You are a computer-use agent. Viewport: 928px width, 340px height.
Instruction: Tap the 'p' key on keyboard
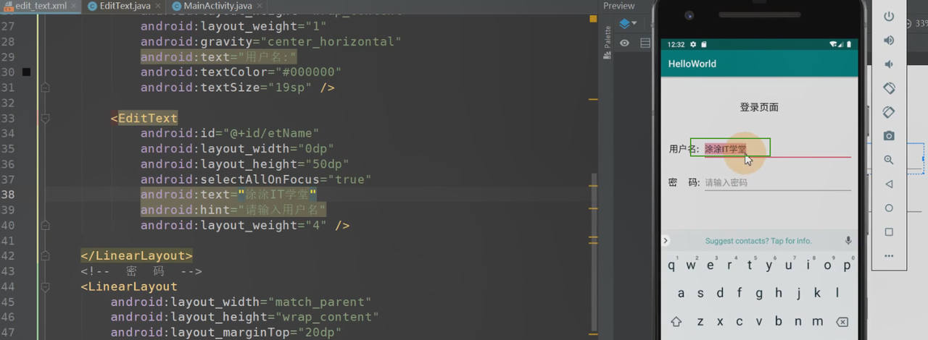846,265
